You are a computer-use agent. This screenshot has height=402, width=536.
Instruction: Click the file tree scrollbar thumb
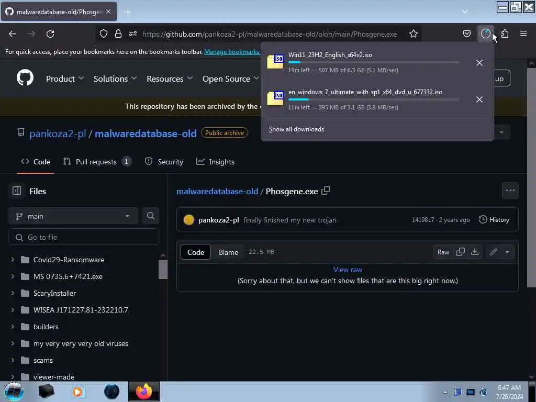point(163,270)
